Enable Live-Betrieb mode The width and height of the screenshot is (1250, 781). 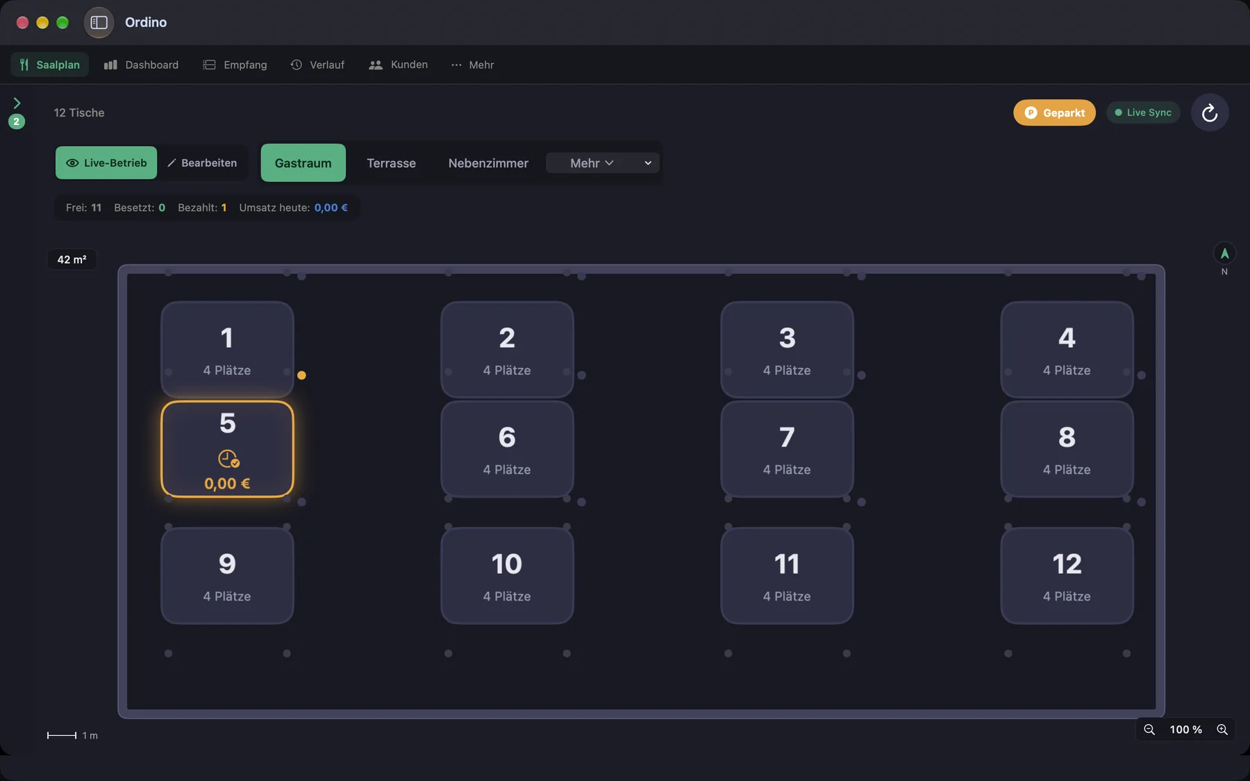point(106,163)
